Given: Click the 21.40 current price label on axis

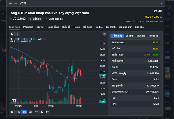Looking at the screenshot, I should pos(102,75).
